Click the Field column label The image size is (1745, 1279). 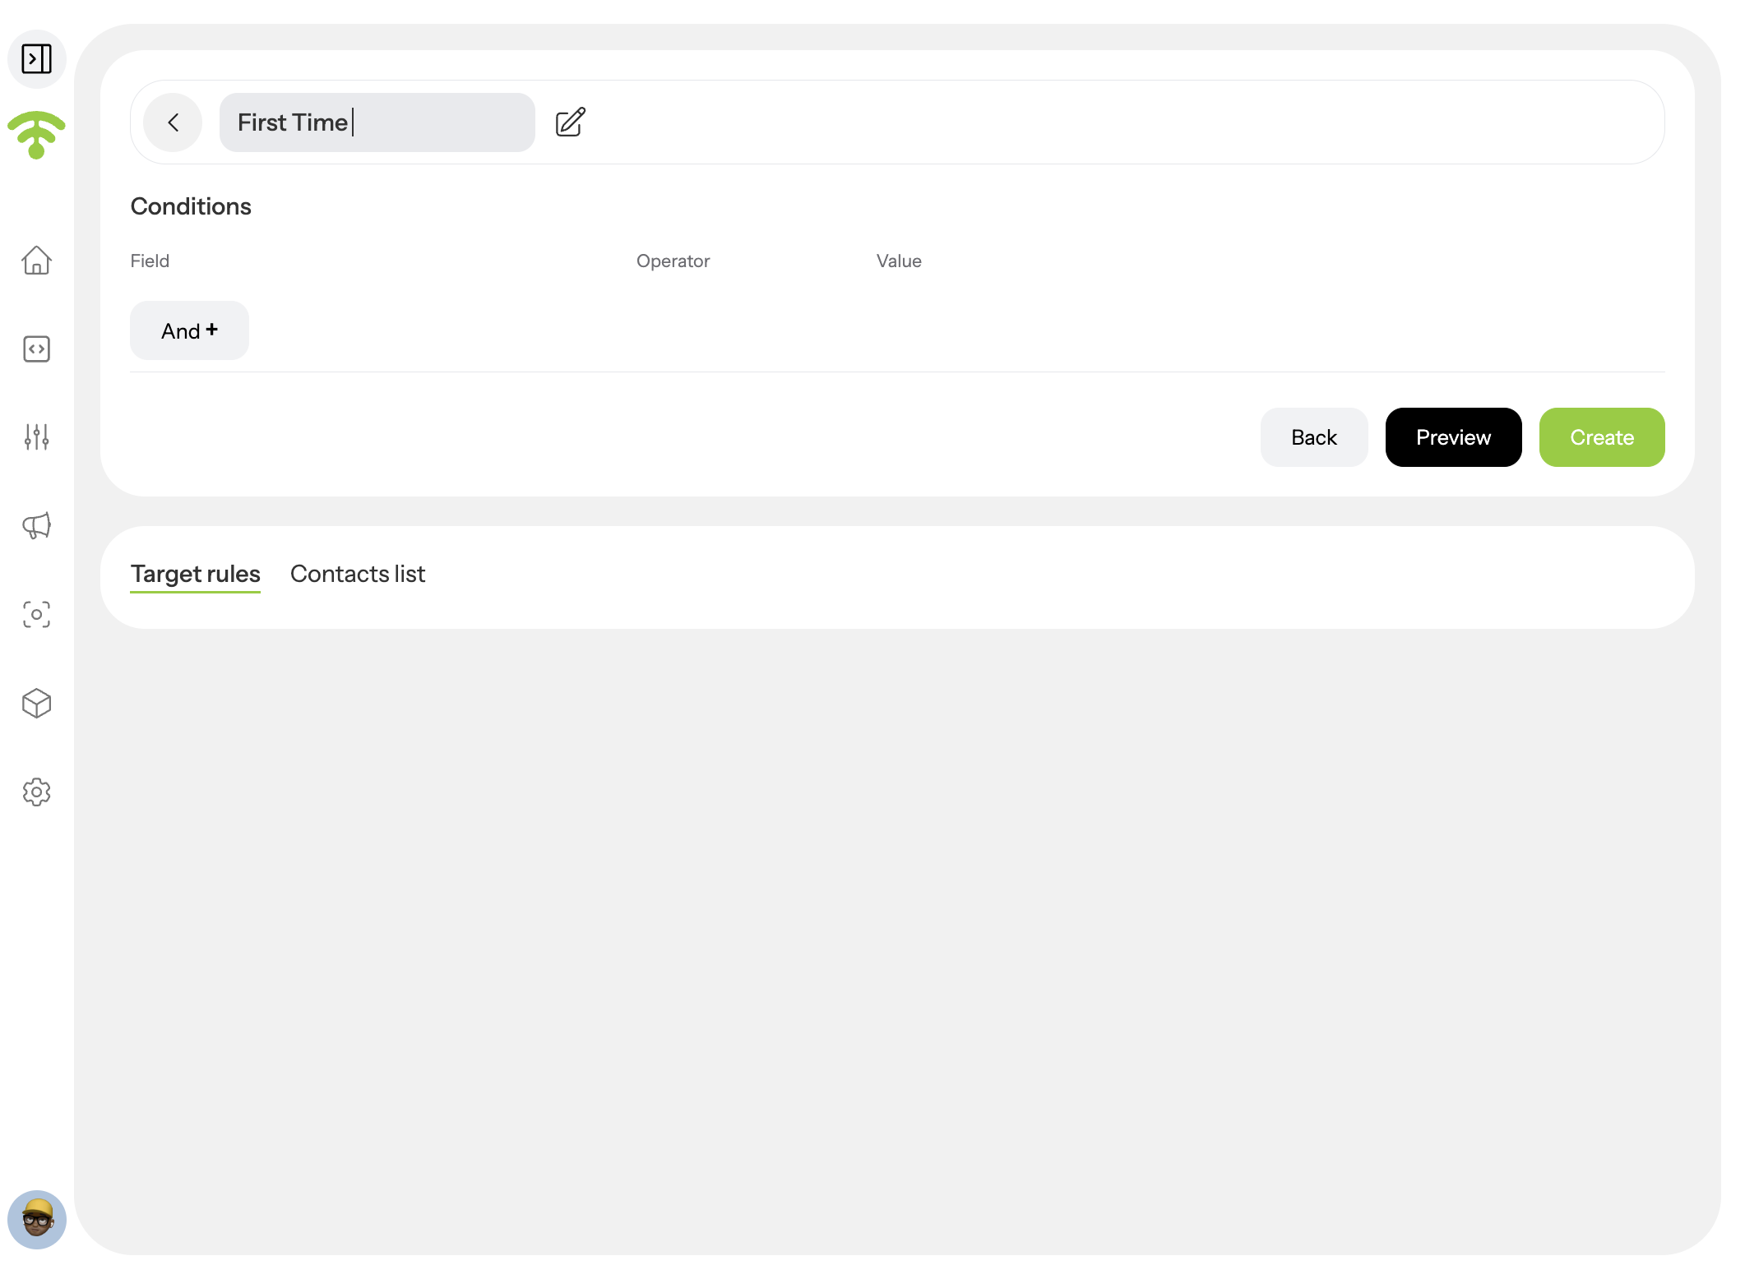point(150,261)
